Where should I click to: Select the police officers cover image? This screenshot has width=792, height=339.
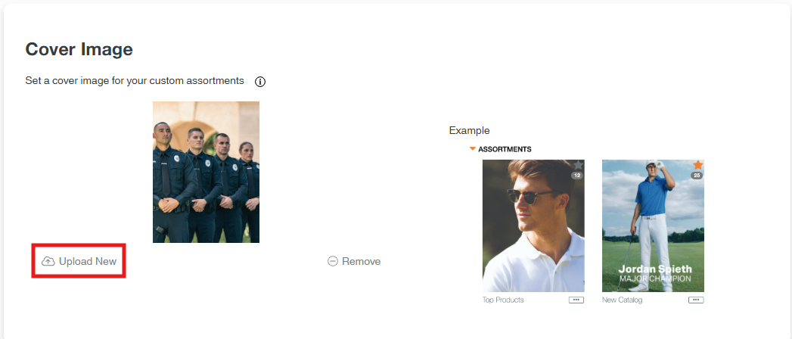pyautogui.click(x=206, y=172)
